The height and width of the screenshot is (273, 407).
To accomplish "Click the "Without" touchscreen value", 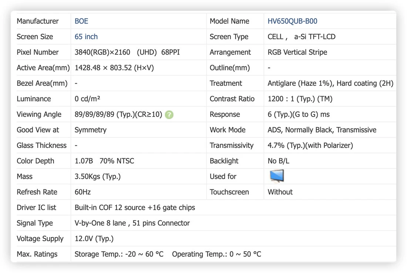I will point(280,192).
